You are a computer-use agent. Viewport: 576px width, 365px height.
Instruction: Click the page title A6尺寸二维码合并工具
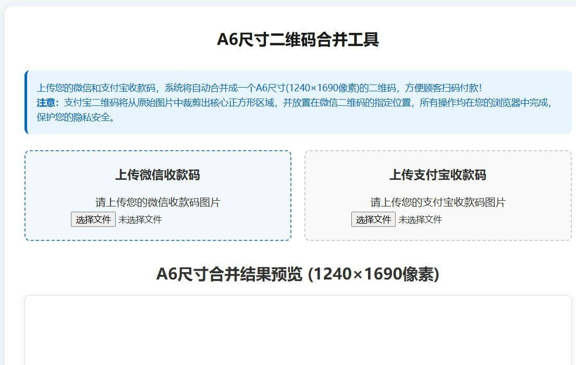[x=298, y=40]
